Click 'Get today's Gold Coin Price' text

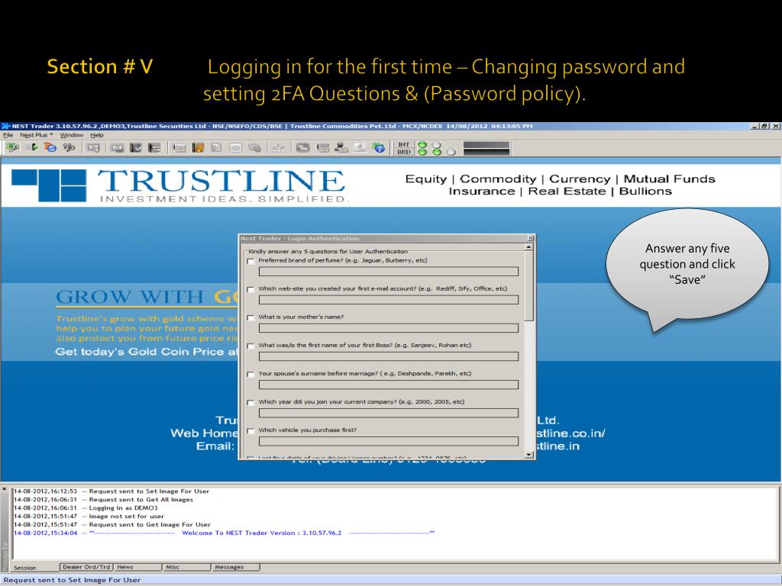click(147, 352)
